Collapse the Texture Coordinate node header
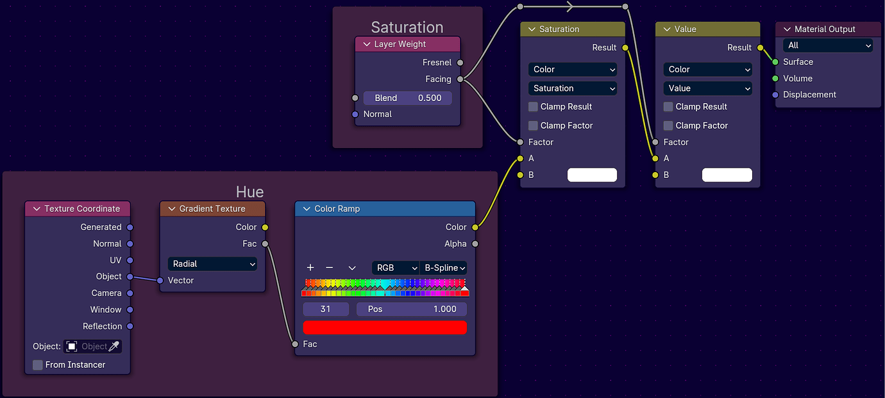Viewport: 885px width, 398px height. point(37,209)
